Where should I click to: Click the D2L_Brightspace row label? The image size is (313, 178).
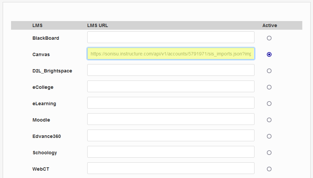tap(52, 71)
